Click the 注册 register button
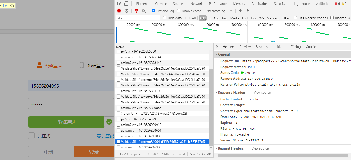The image size is (351, 160). (x=48, y=151)
